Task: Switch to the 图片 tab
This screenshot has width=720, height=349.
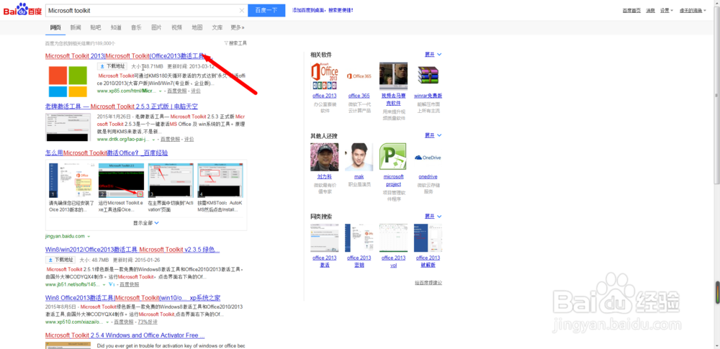Action: (x=156, y=27)
